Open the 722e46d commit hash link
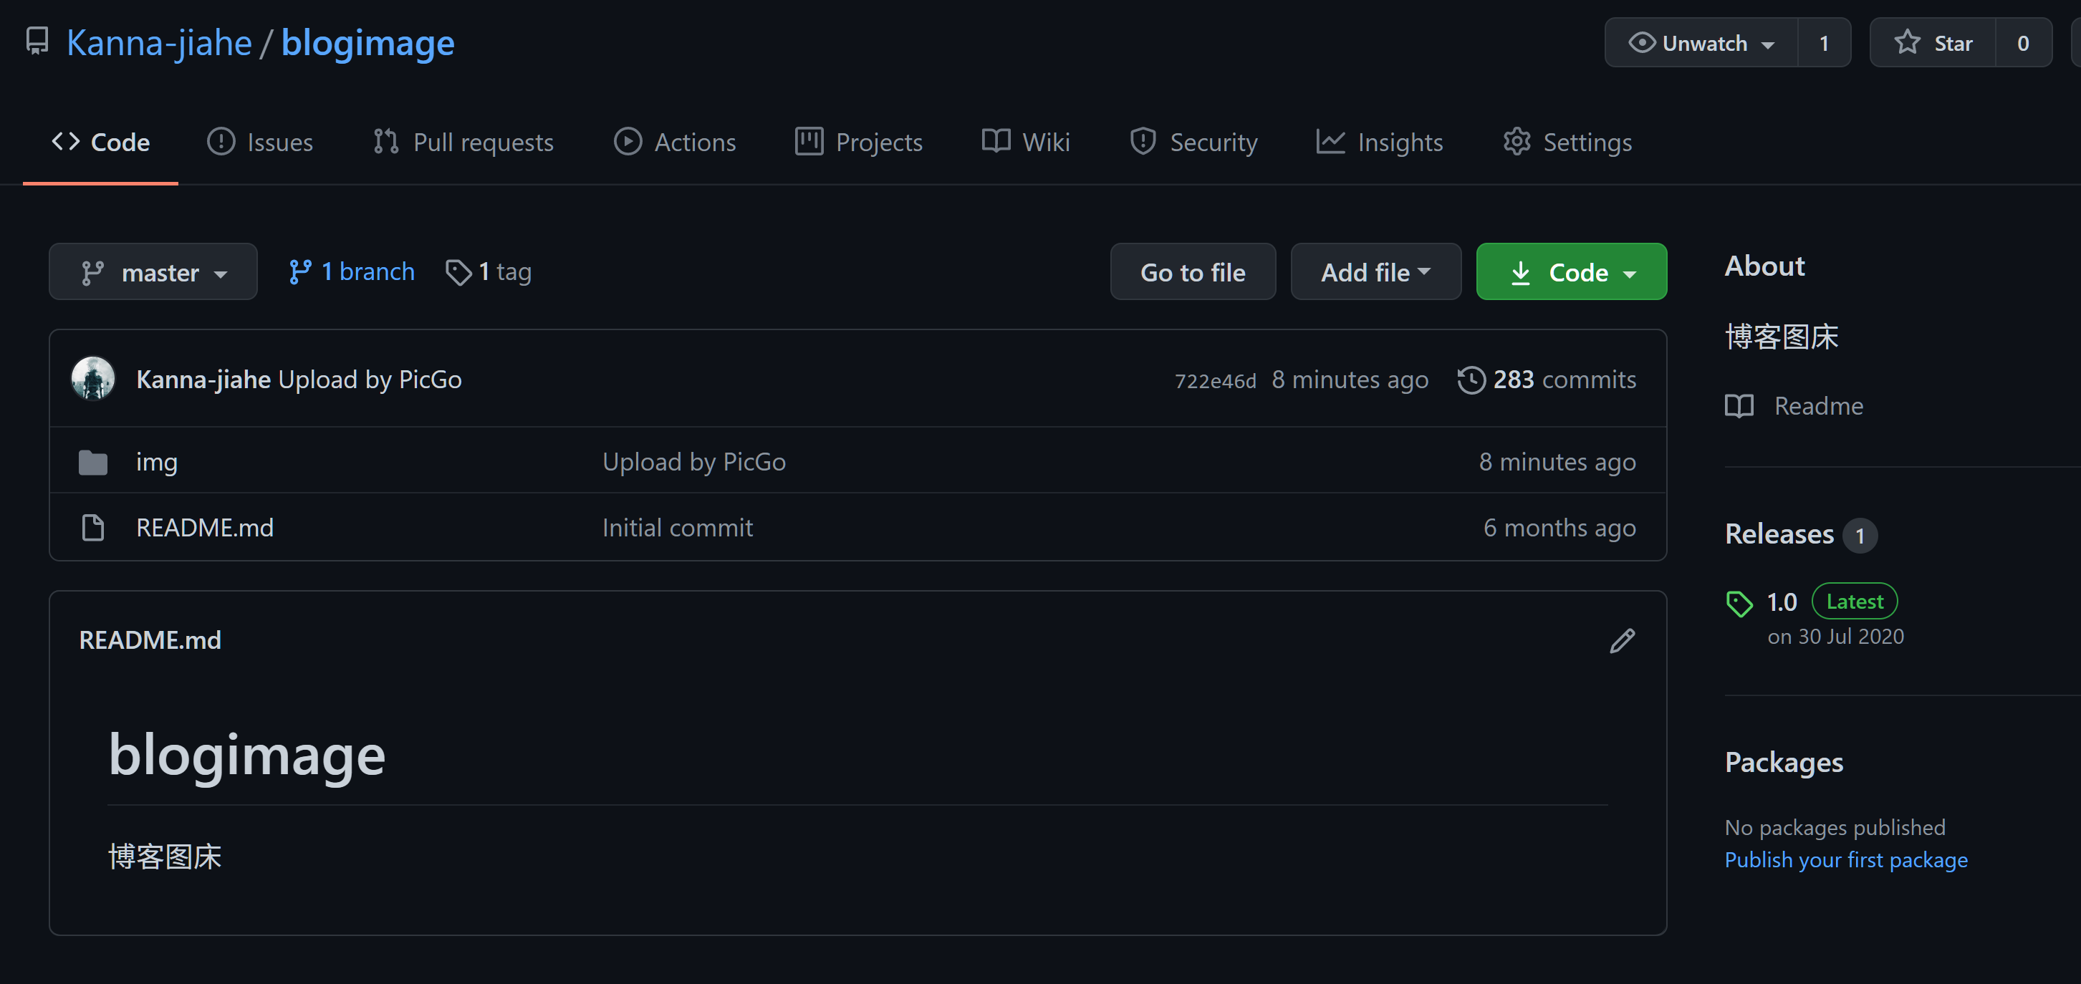The height and width of the screenshot is (984, 2081). [1215, 380]
